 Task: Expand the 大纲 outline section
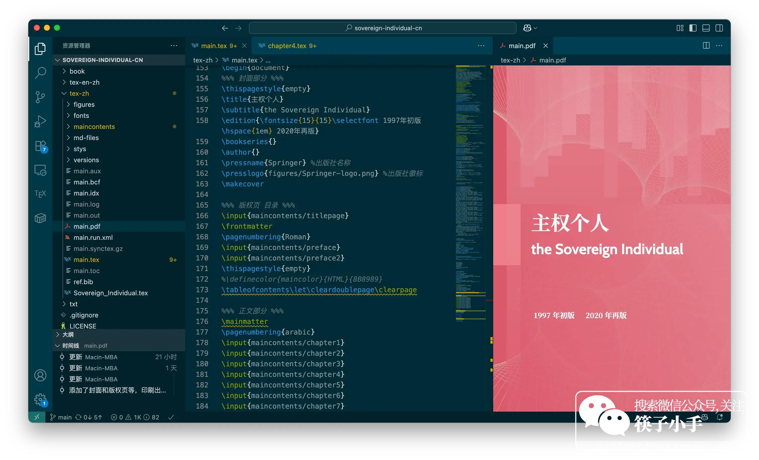(x=68, y=335)
